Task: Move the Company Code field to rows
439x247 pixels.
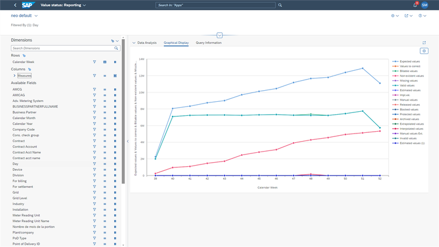Action: [x=105, y=129]
